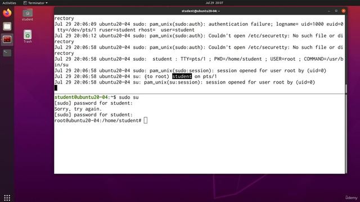Open Firefox from the dock
Image resolution: width=360 pixels, height=202 pixels.
7,13
